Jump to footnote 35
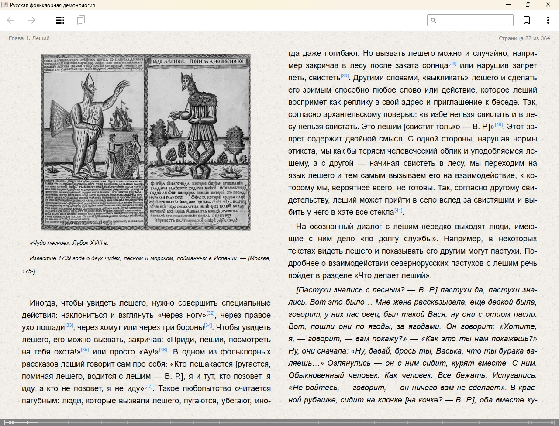 pyautogui.click(x=85, y=350)
